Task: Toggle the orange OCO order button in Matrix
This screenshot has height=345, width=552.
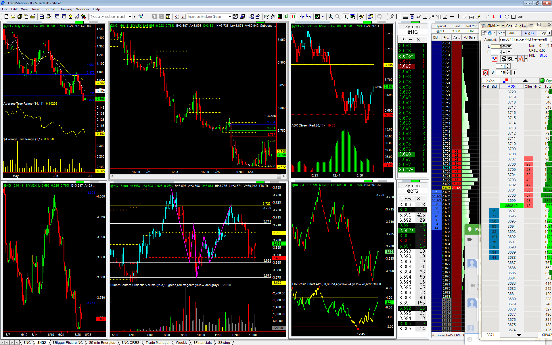Action: (521, 59)
